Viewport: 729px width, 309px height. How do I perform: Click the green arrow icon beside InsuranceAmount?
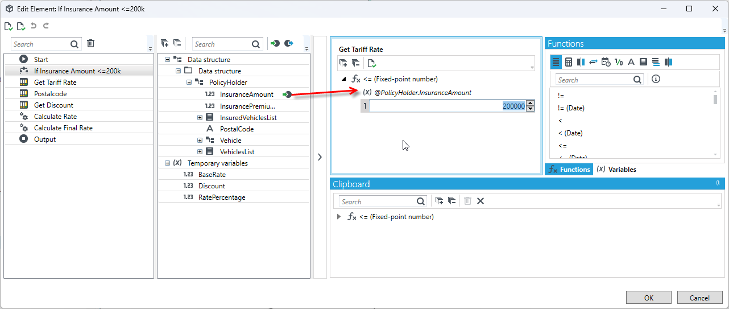click(x=287, y=94)
